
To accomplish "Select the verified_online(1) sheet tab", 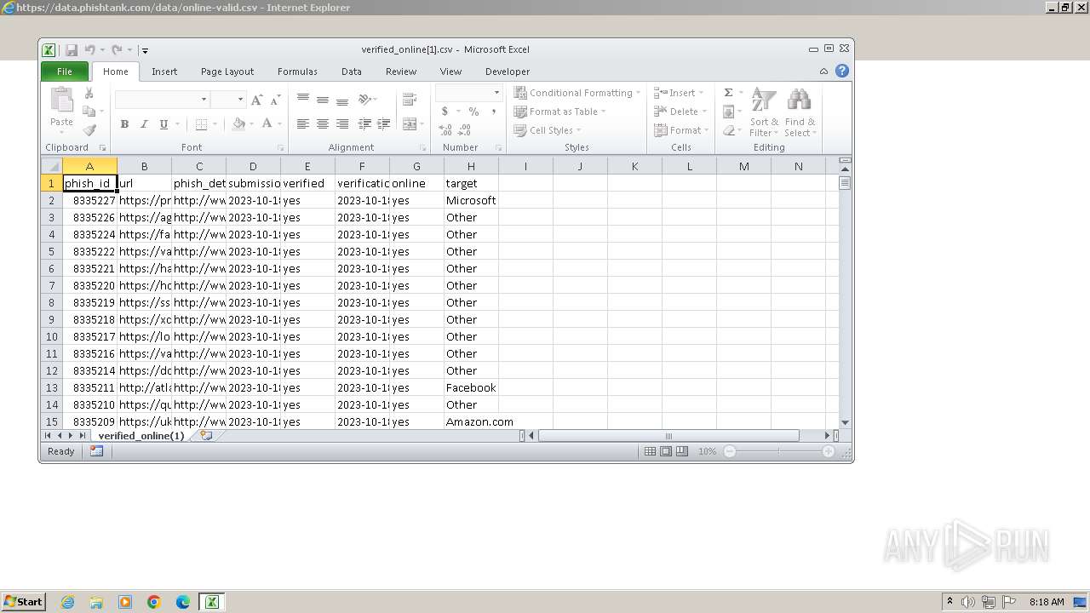I will (141, 436).
